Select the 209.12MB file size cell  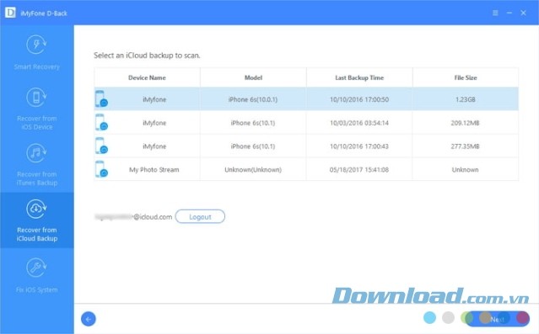click(x=465, y=123)
